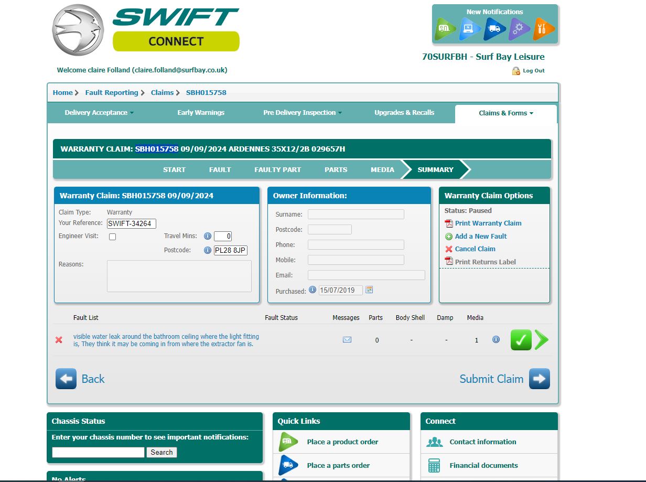Click the Financial documents calculator icon
Screen dimensions: 646x482
[x=434, y=465]
